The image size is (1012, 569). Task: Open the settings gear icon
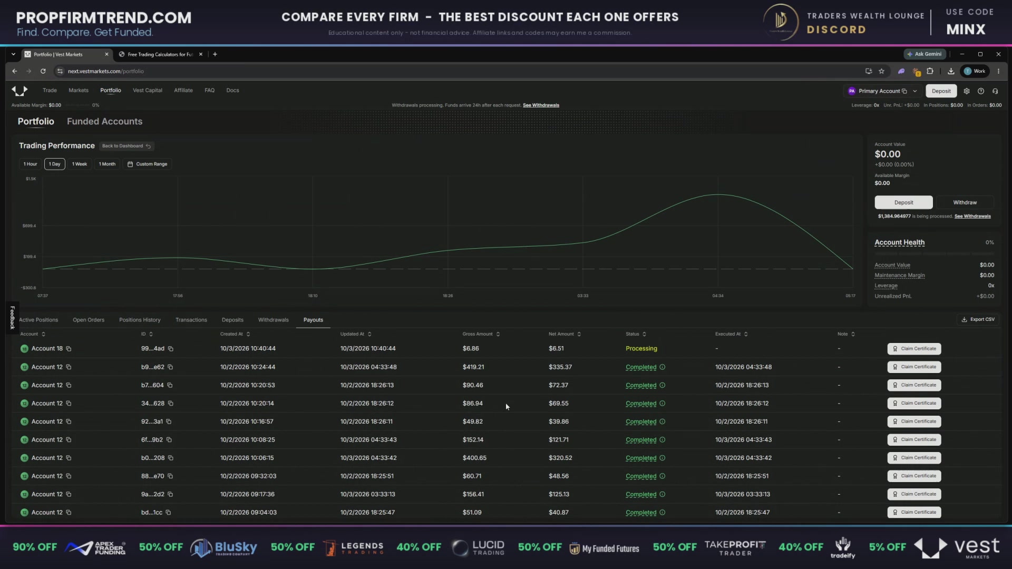tap(967, 91)
